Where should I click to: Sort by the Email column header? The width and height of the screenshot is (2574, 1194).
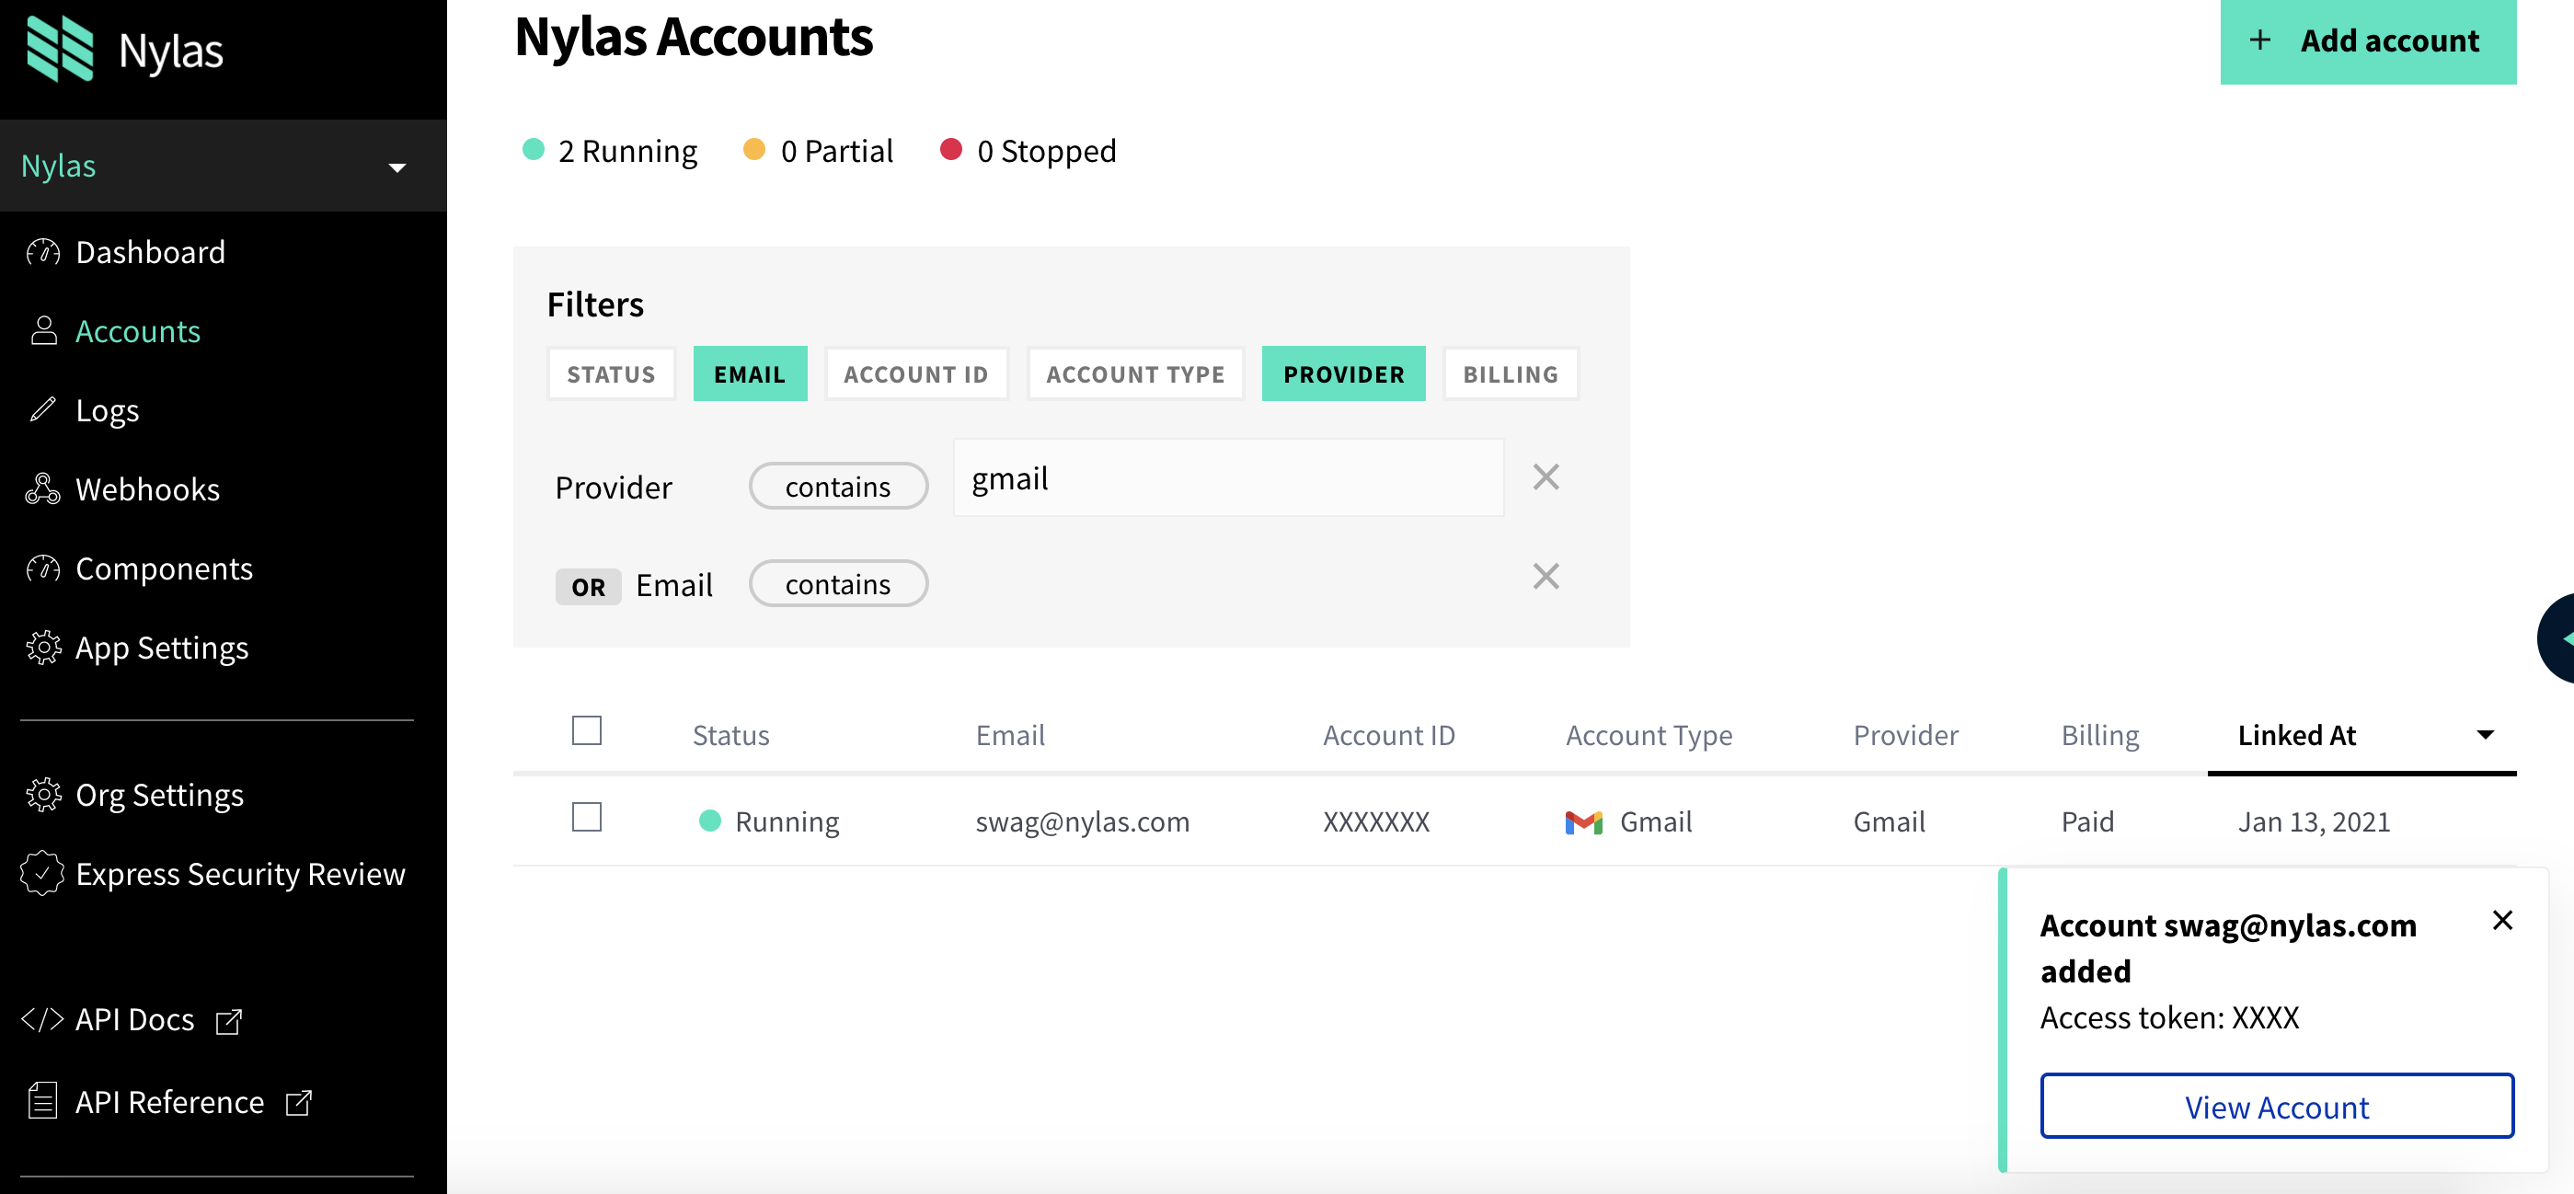pos(1010,735)
